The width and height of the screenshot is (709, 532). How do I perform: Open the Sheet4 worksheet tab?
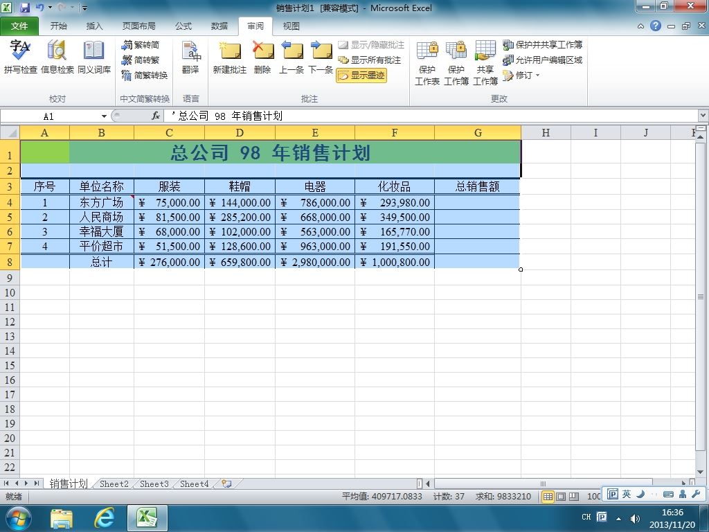click(x=195, y=484)
